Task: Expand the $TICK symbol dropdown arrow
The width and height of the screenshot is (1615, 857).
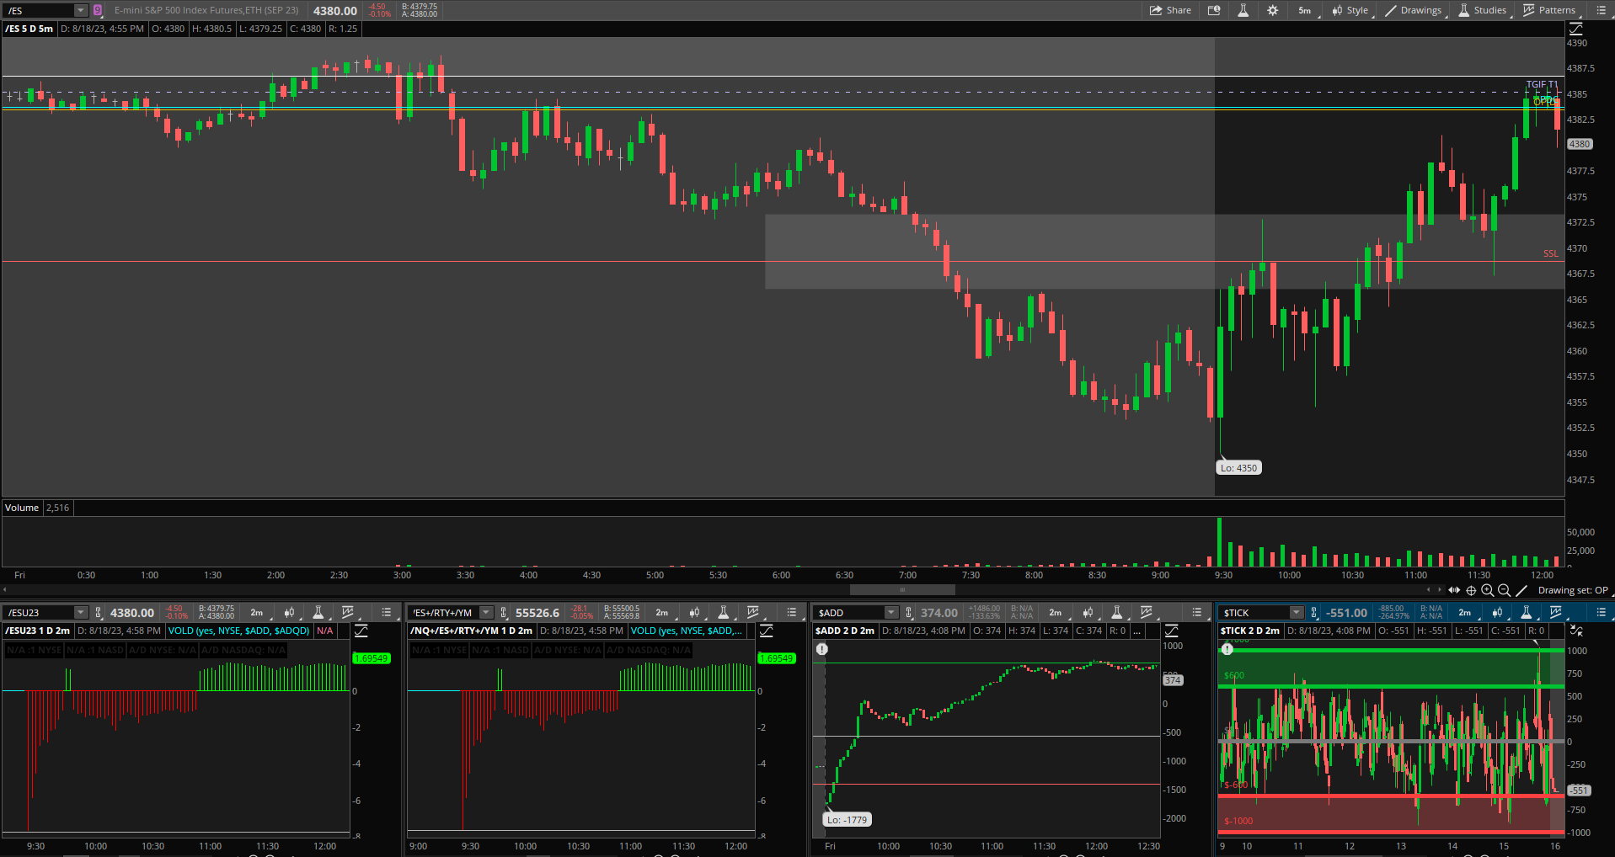Action: coord(1297,612)
